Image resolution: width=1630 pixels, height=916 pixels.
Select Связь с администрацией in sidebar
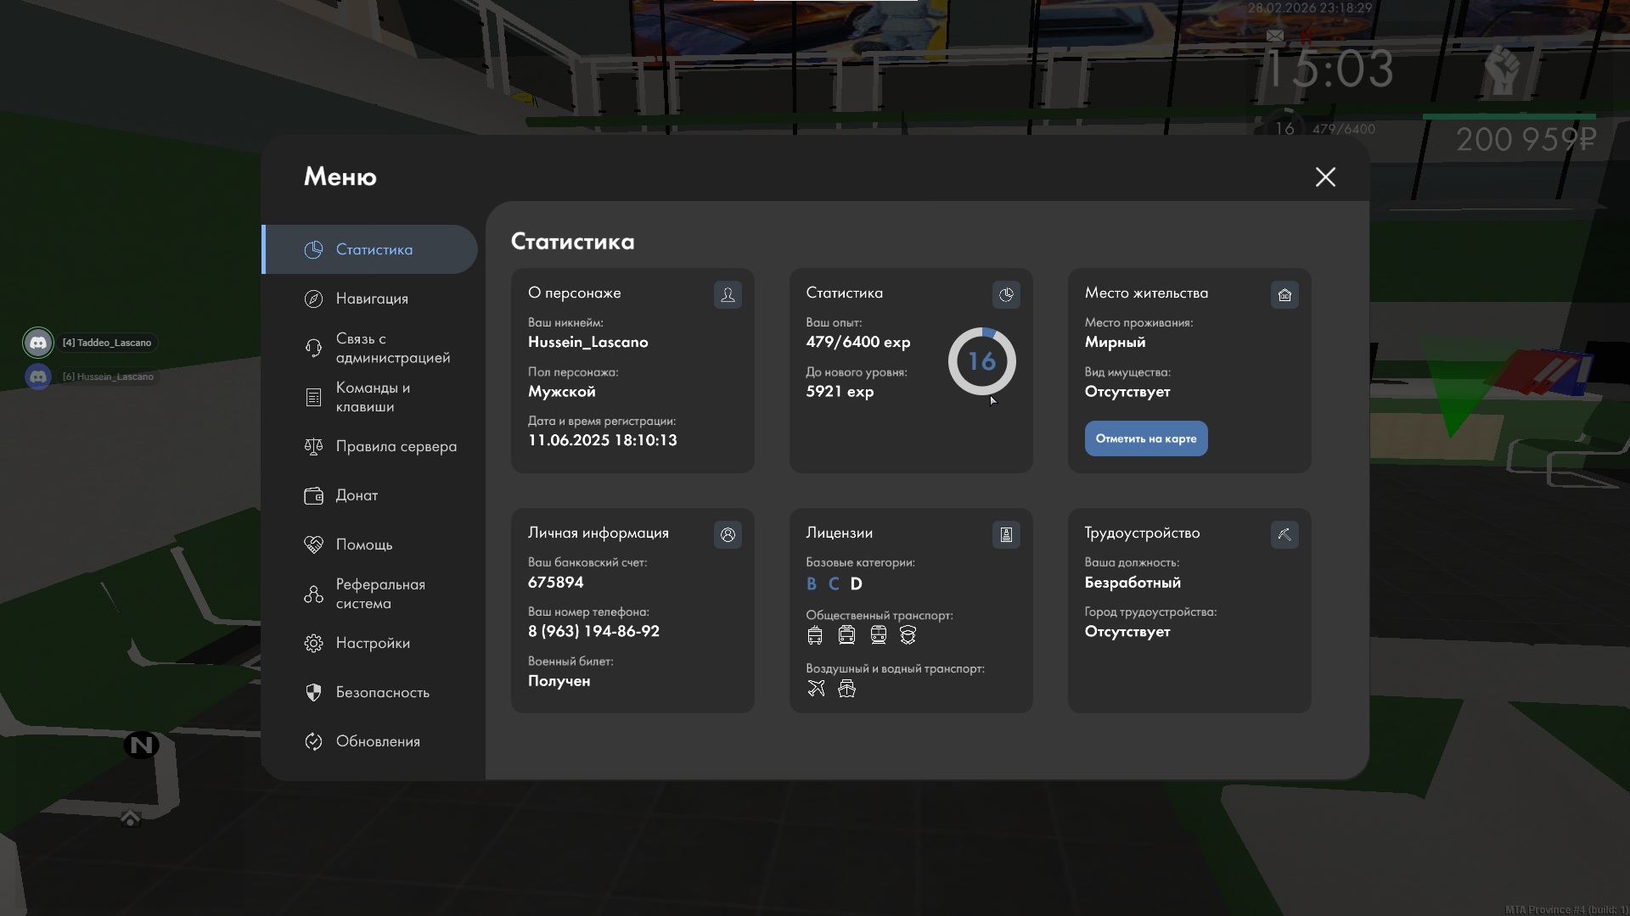[x=391, y=348]
